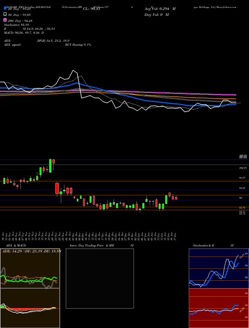Click the MACD histogram panel

pyautogui.click(x=30, y=308)
